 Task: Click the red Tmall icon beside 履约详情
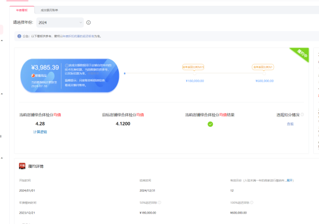coord(22,166)
